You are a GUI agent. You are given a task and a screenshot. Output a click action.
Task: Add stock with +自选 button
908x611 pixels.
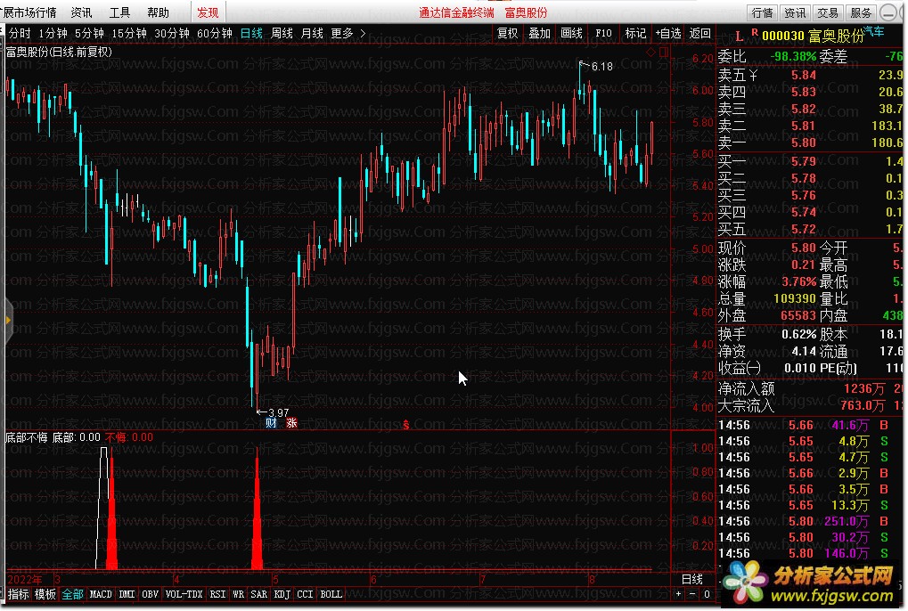(668, 34)
